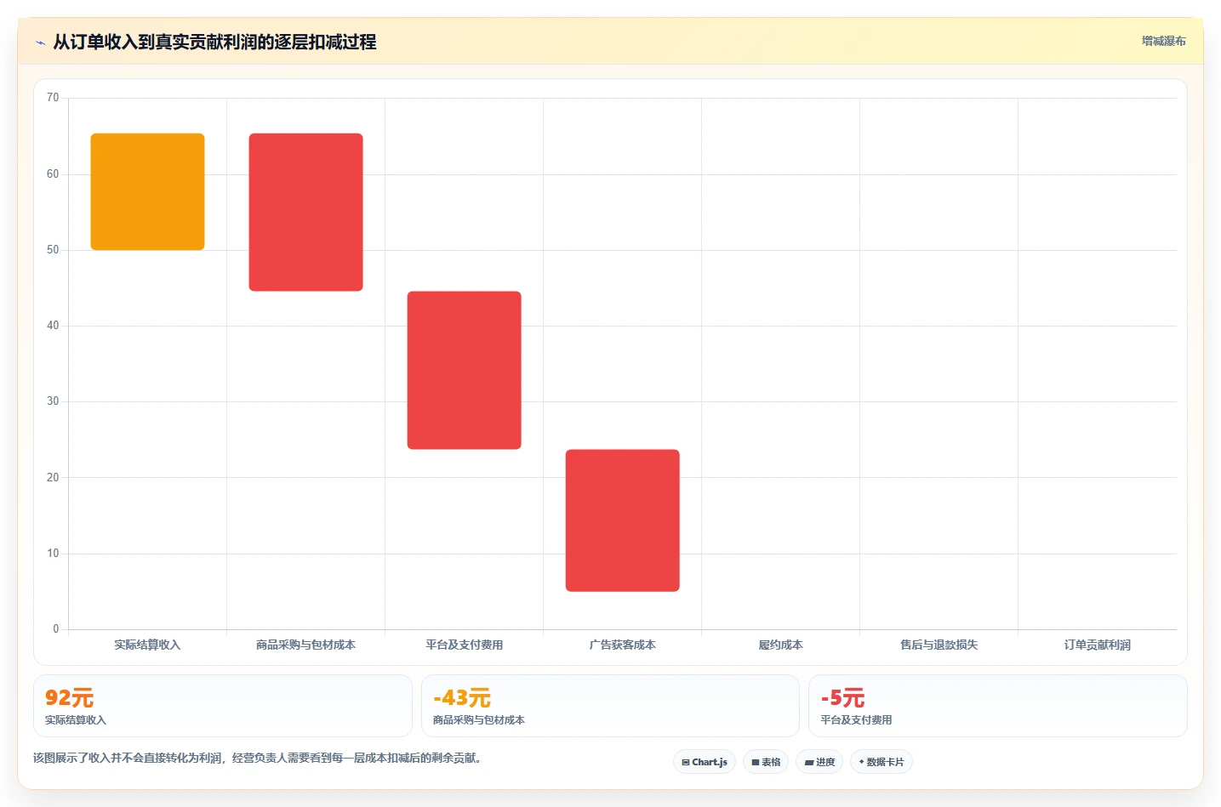Image resolution: width=1221 pixels, height=807 pixels.
Task: Select the 进度 tag chip
Action: click(819, 762)
